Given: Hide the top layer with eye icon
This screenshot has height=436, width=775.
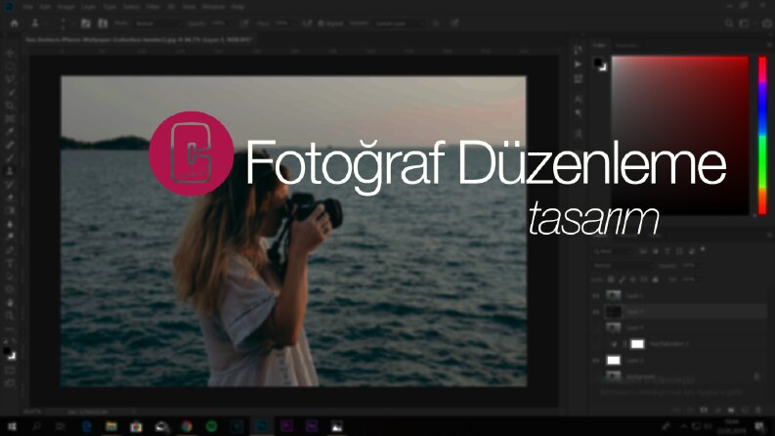Looking at the screenshot, I should (596, 295).
